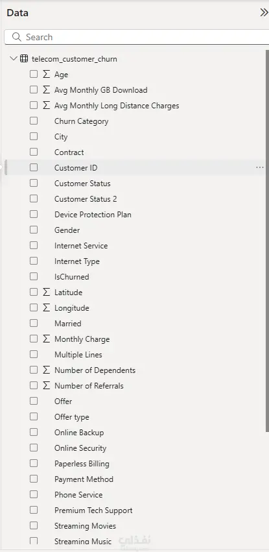
Task: Click sigma icon beside Number of Referrals
Action: point(47,385)
